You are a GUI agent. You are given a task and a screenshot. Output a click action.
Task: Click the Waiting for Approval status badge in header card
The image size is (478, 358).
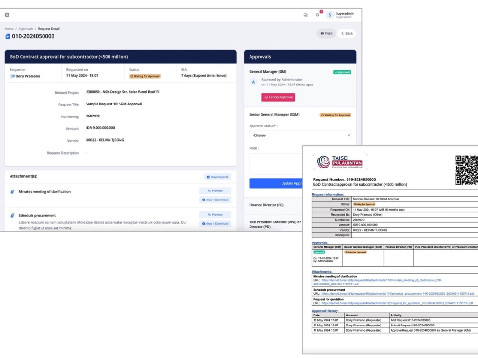coord(145,76)
